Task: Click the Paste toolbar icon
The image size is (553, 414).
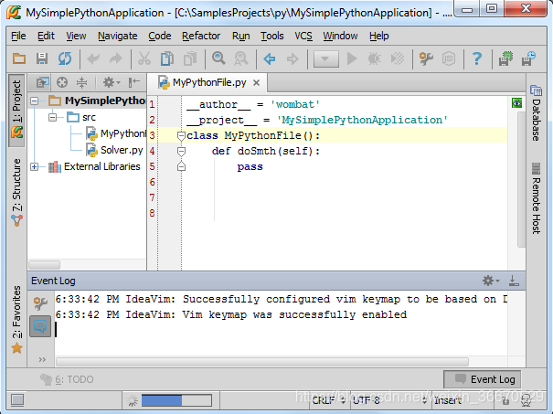Action: [x=190, y=58]
